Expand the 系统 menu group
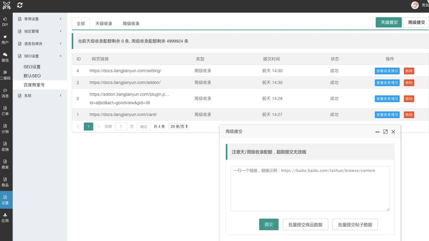 (40, 96)
